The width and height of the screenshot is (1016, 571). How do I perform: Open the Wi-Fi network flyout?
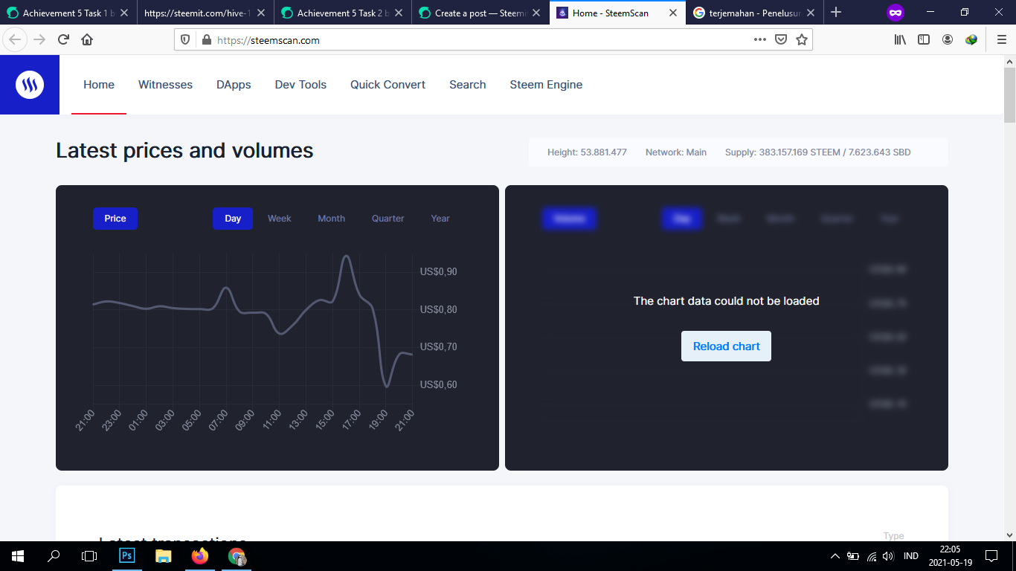click(x=872, y=556)
